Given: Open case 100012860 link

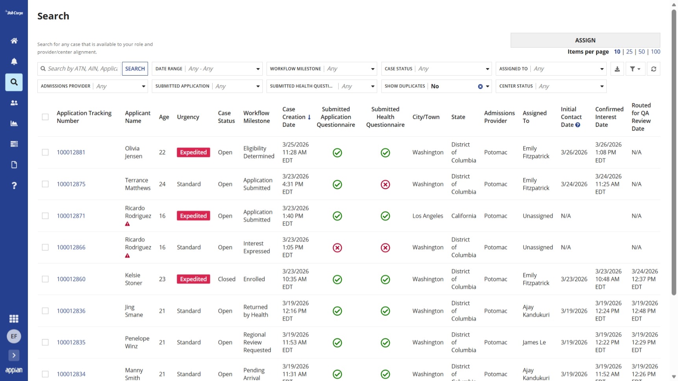Looking at the screenshot, I should pyautogui.click(x=71, y=279).
